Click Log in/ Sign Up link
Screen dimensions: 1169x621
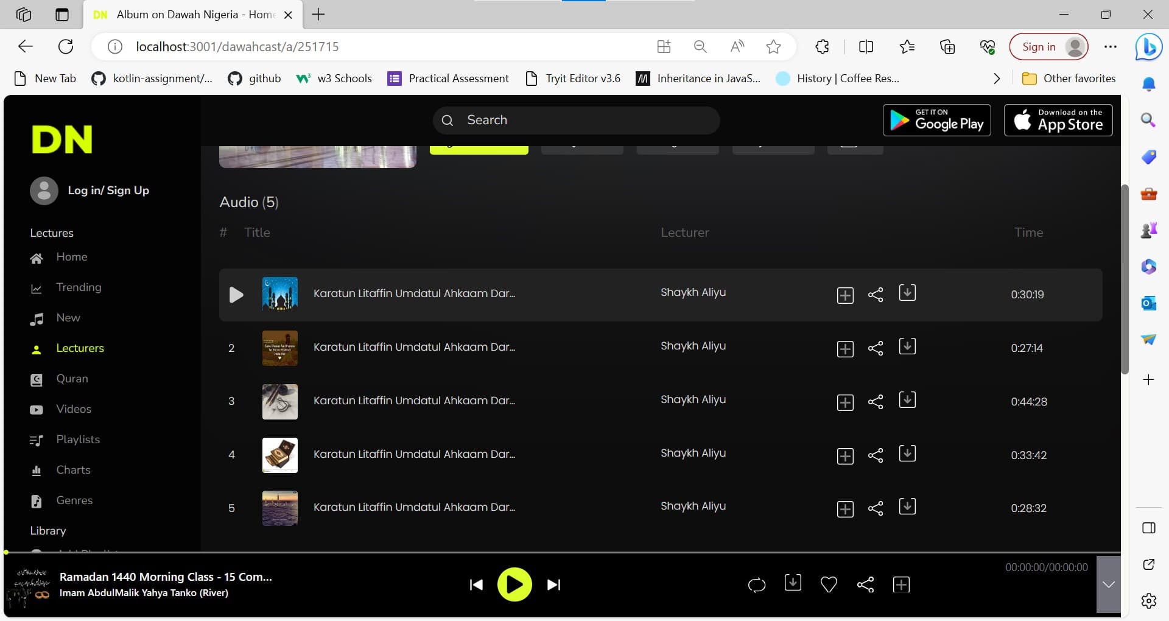coord(108,191)
